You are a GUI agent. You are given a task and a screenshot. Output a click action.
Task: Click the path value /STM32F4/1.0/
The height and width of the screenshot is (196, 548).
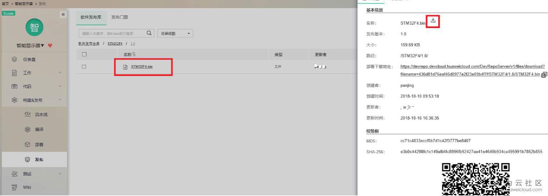[x=414, y=56]
